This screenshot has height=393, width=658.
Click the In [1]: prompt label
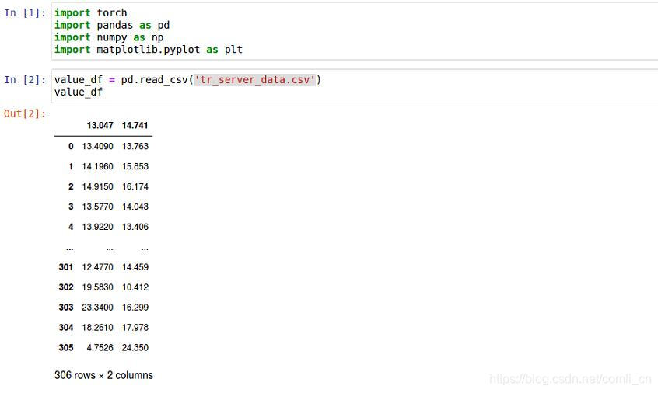[25, 13]
